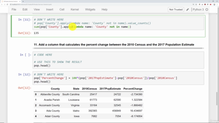Click the 16.434697 percent change value
The image size is (219, 123).
pos(136,111)
